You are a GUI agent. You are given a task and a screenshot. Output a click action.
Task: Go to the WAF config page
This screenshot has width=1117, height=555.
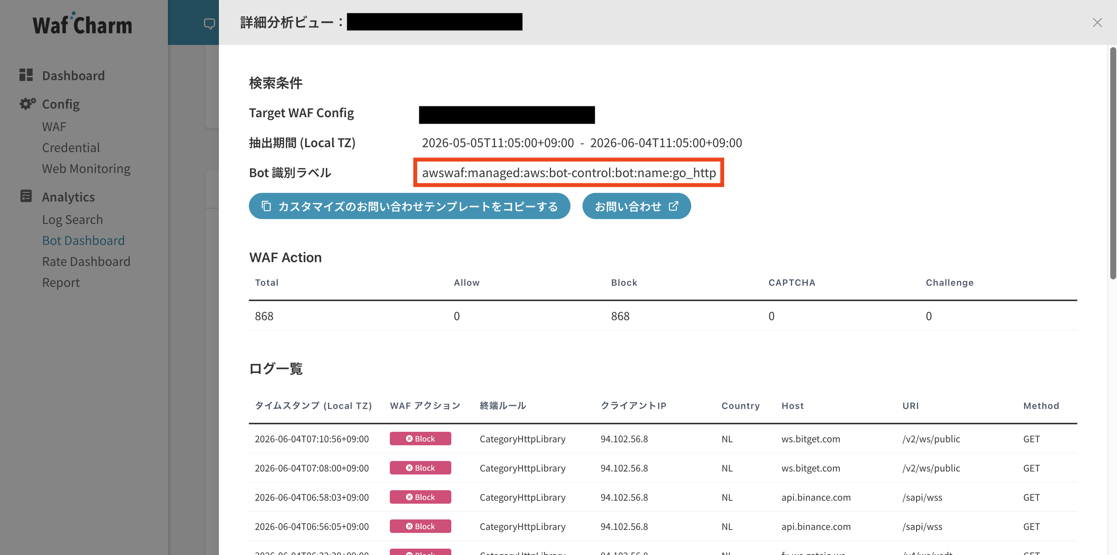(54, 127)
